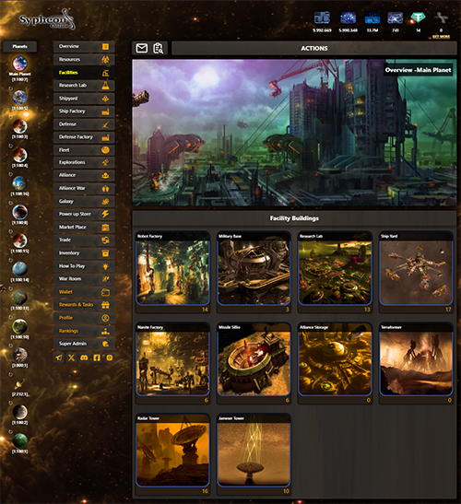The height and width of the screenshot is (504, 461).
Task: Open the Power up Store menu item
Action: click(84, 214)
